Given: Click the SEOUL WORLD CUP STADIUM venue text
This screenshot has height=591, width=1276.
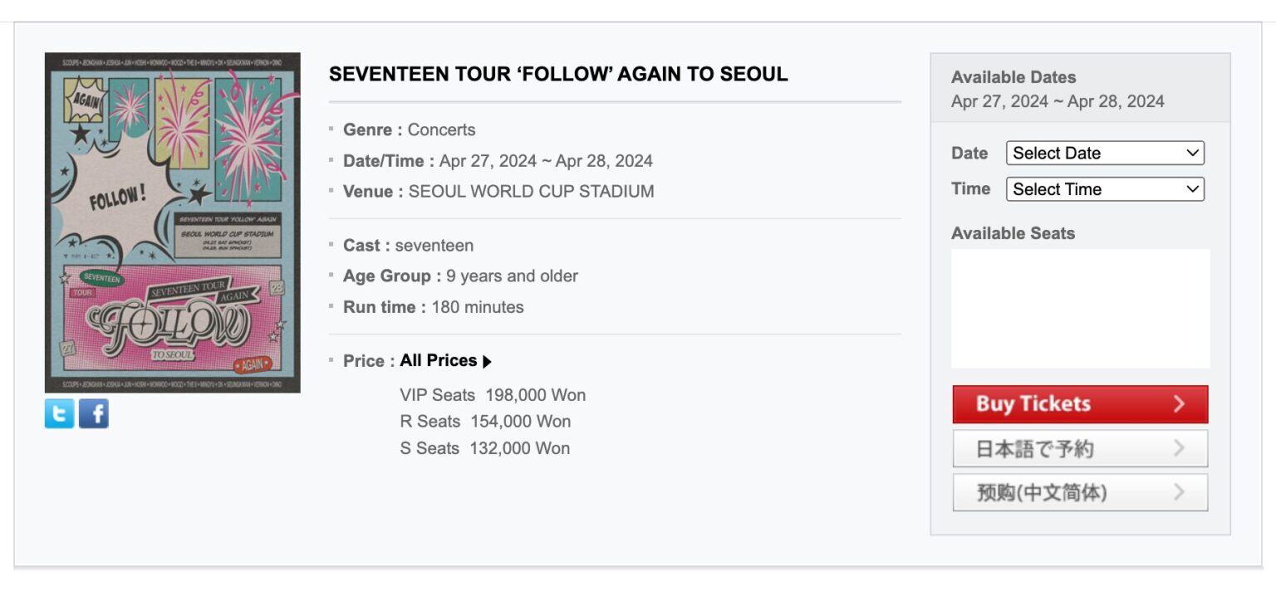Looking at the screenshot, I should pyautogui.click(x=531, y=192).
